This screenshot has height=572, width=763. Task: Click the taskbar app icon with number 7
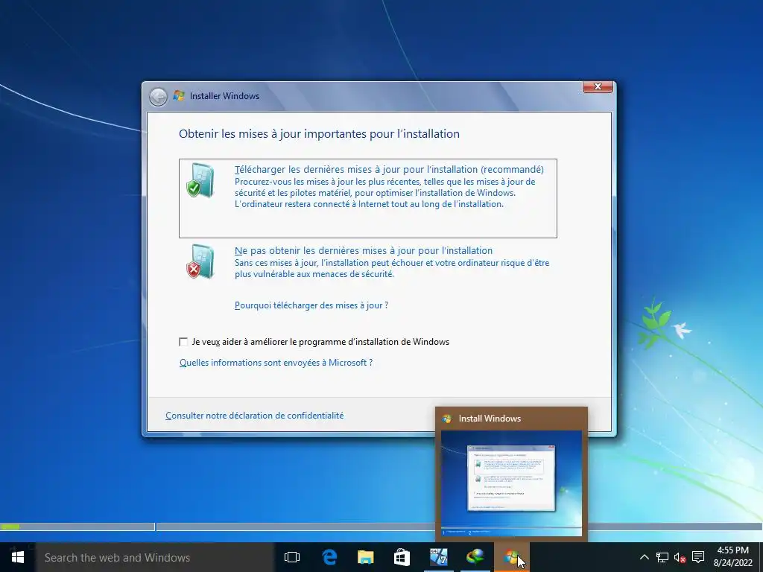point(438,557)
